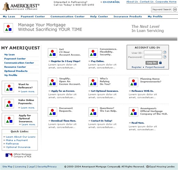The image size is (178, 170).
Task: Open Help Center in the top navigation
Action: 99,17
